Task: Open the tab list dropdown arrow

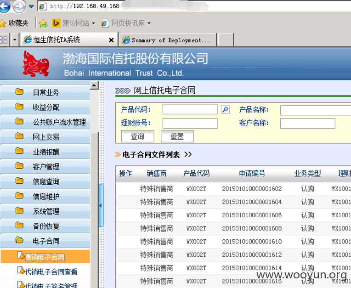Action: click(15, 40)
